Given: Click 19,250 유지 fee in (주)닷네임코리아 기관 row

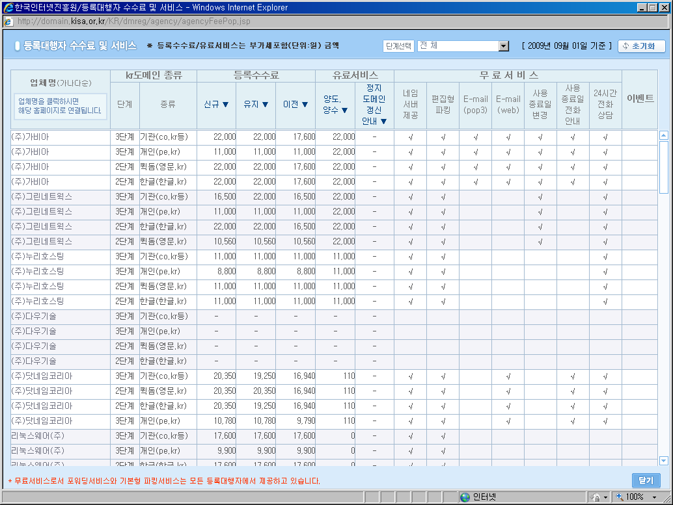Looking at the screenshot, I should coord(264,376).
